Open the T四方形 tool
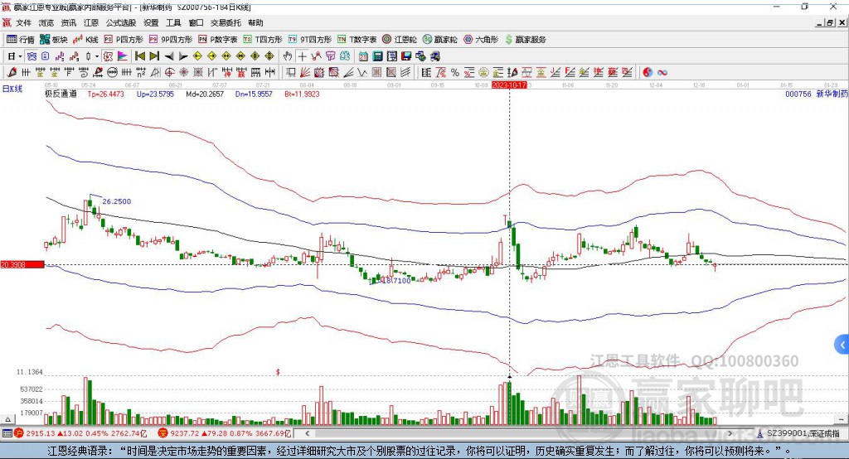Screen dimensions: 849x459 [263, 40]
